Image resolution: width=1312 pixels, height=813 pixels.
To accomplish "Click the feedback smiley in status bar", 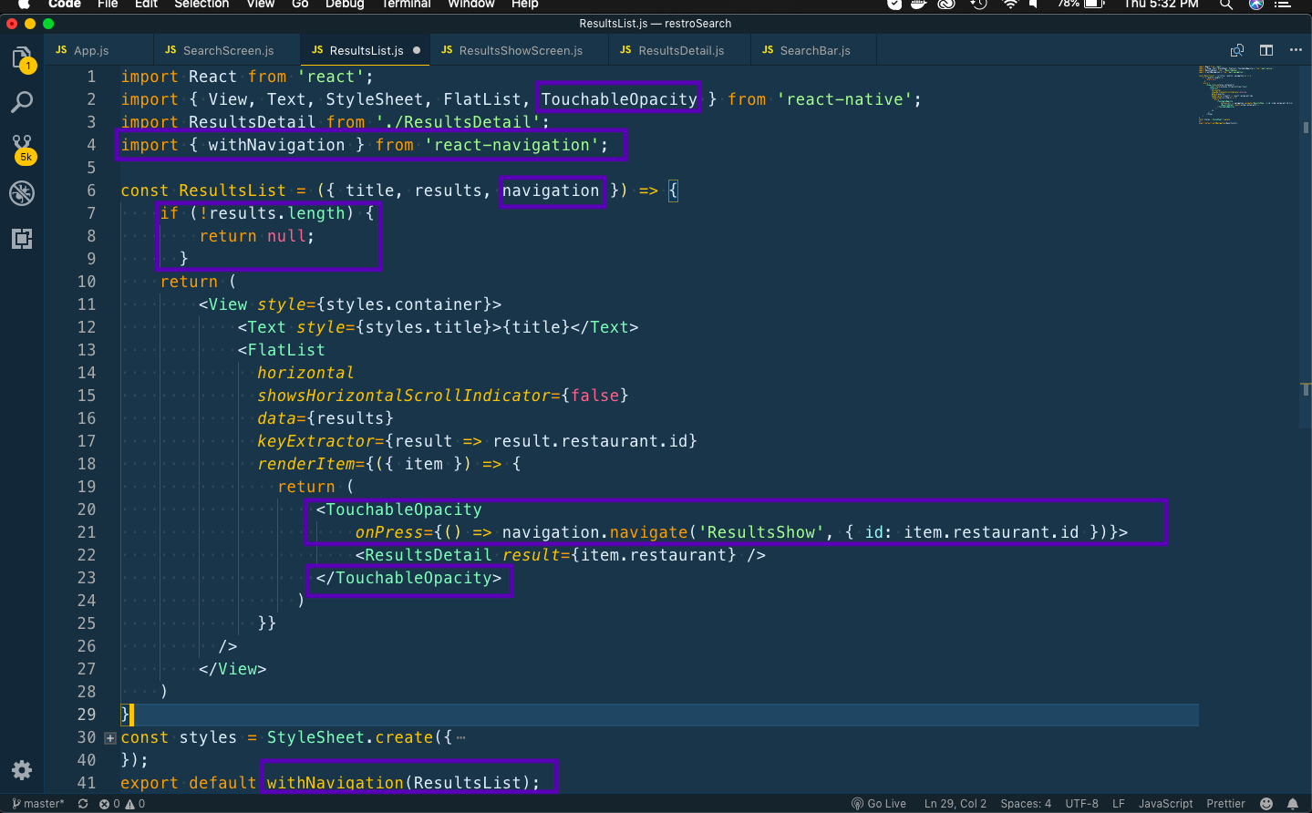I will (x=1266, y=804).
